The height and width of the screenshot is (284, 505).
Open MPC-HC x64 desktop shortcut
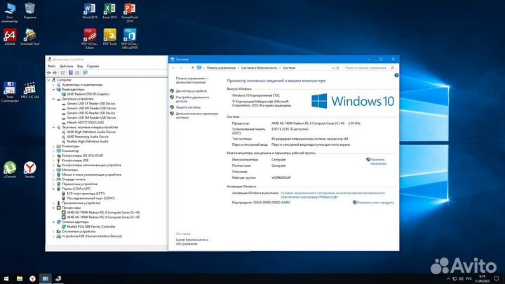(29, 90)
